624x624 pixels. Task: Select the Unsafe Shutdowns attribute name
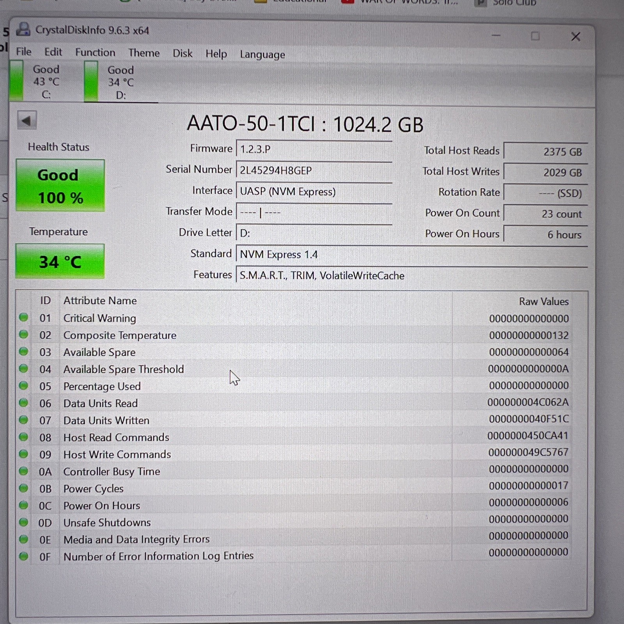tap(107, 523)
